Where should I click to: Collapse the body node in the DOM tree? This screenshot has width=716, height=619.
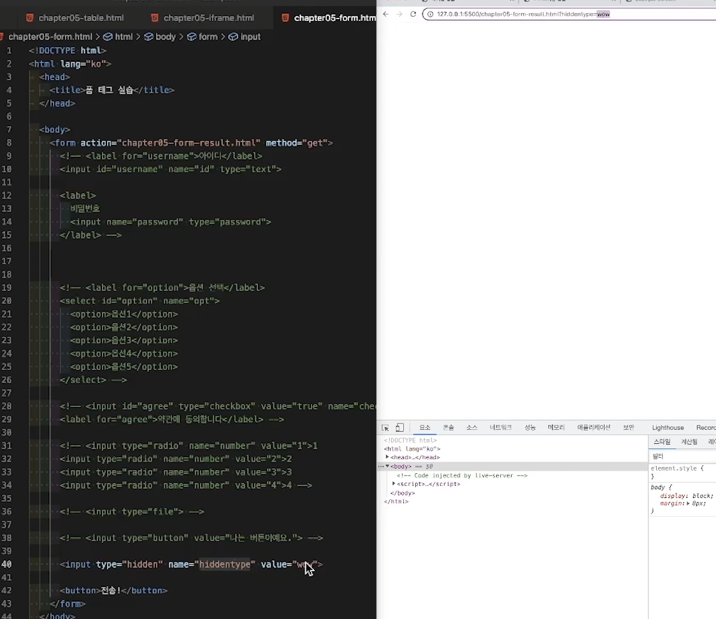387,467
